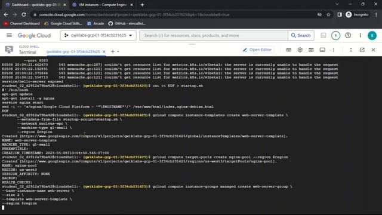Go back in browser history
The image size is (382, 215).
point(6,14)
